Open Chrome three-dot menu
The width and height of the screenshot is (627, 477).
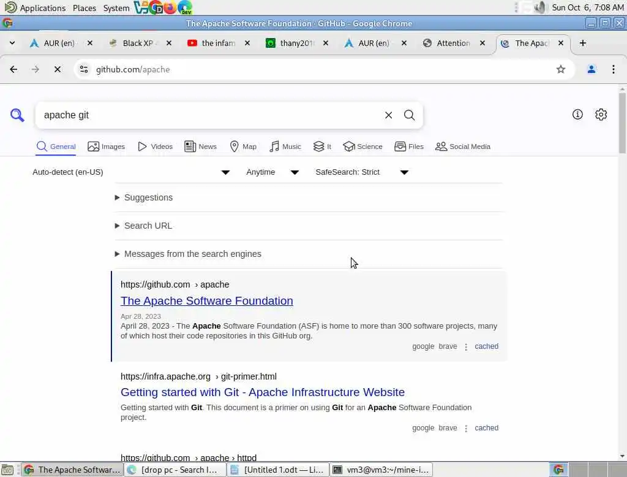coord(613,69)
